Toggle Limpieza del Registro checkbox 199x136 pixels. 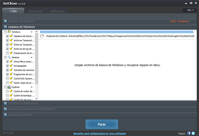click(5, 21)
